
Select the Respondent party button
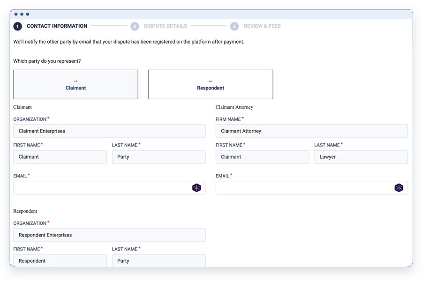coord(211,84)
